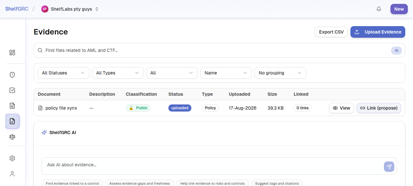Viewport: 413px width, 186px height.
Task: Select the evidence file-check sidebar icon
Action: click(x=12, y=121)
